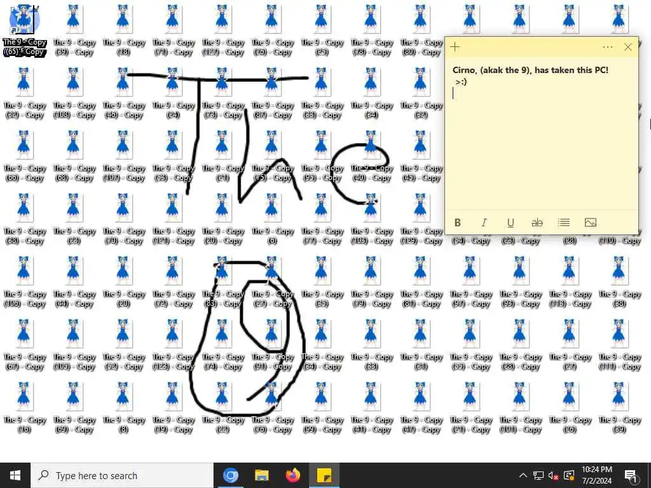Open the clock showing 10:24 PM
The image size is (651, 488).
[x=596, y=475]
